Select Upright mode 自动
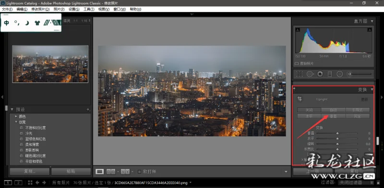Viewport: 384px width, 188px height. click(333, 110)
